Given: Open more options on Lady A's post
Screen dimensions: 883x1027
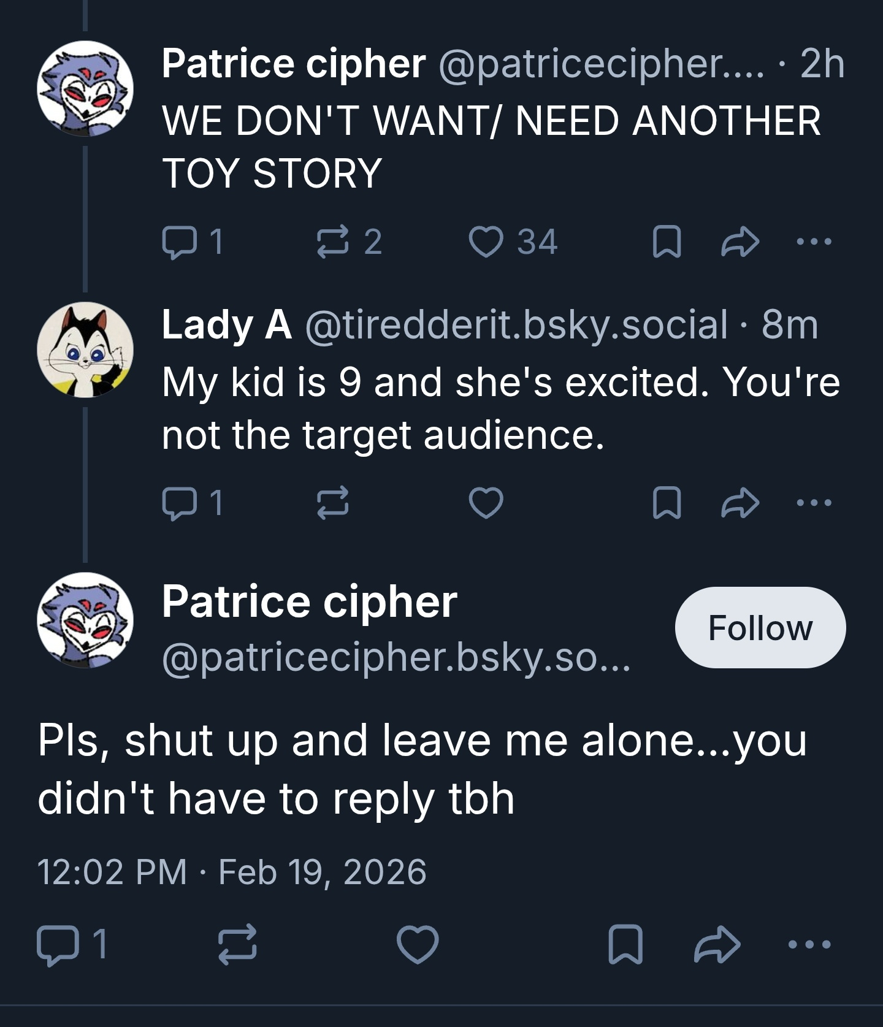Looking at the screenshot, I should [813, 503].
